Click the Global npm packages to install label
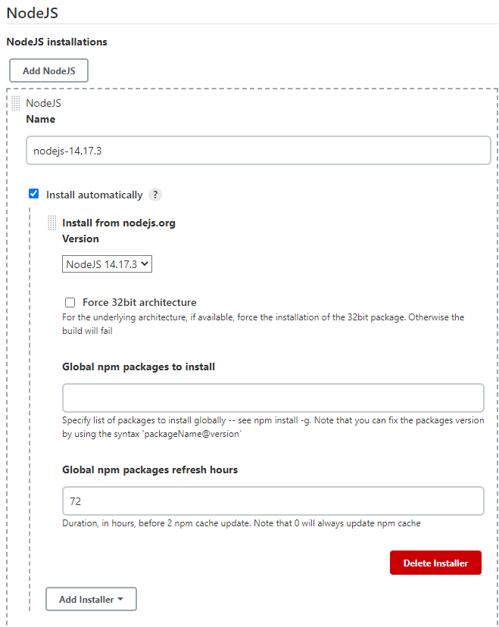The image size is (499, 627). [x=139, y=367]
